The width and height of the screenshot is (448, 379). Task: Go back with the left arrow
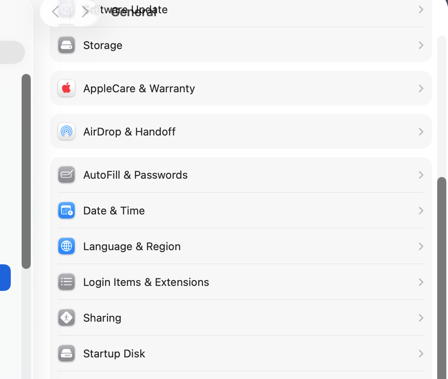[55, 12]
